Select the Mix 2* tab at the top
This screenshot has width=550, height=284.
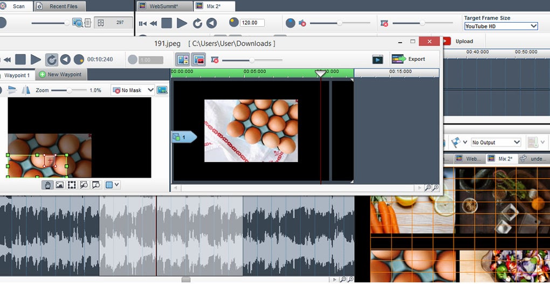(x=214, y=6)
